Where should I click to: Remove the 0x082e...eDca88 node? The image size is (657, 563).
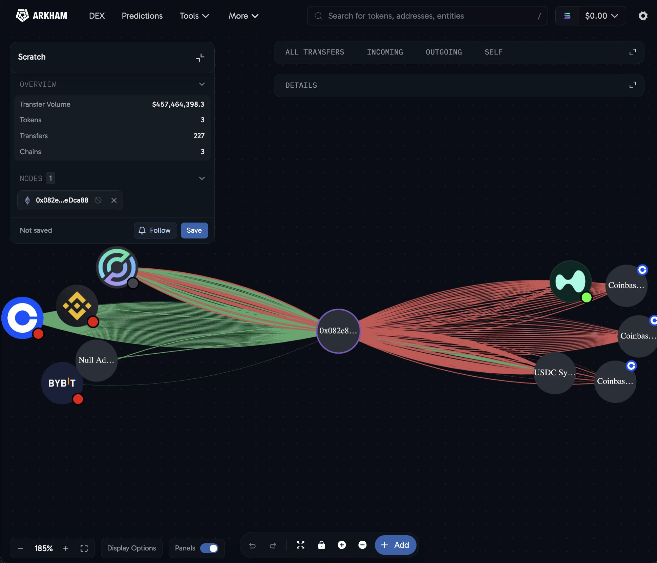[114, 200]
